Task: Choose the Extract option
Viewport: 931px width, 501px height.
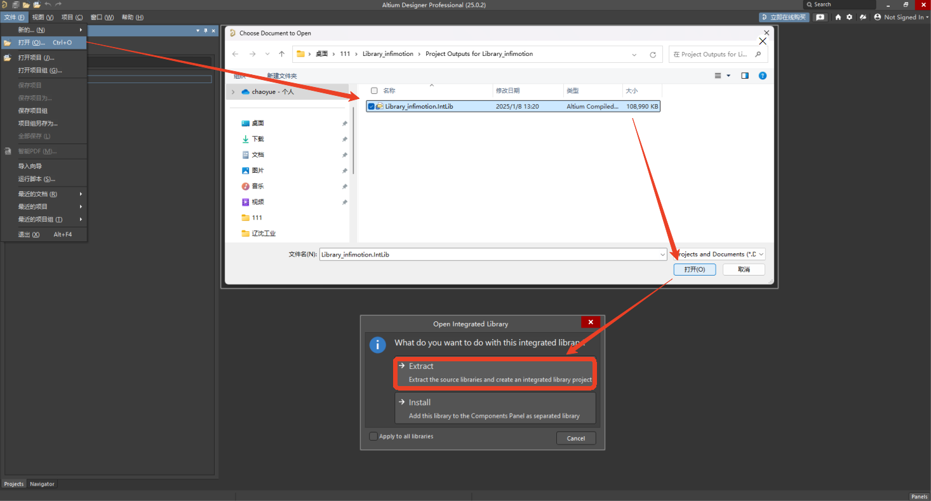Action: click(495, 373)
